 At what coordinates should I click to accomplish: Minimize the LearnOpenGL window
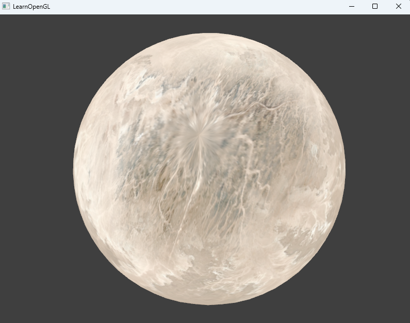pyautogui.click(x=352, y=7)
